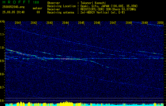This screenshot has width=166, height=106.
Task: Click the 2046 time marker
Action: coord(97,23)
